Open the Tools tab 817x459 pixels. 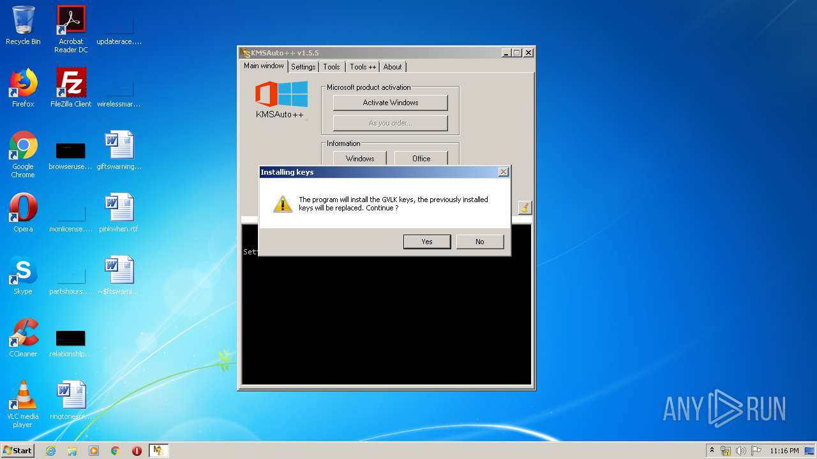pyautogui.click(x=331, y=67)
